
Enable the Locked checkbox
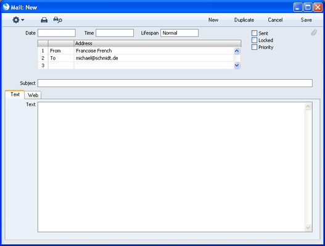point(254,40)
